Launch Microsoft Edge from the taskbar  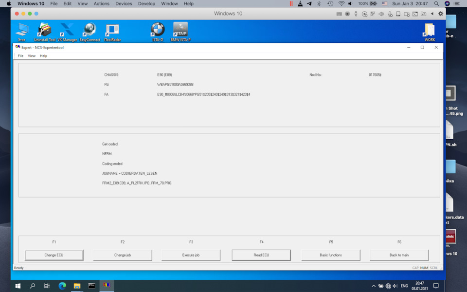click(62, 286)
